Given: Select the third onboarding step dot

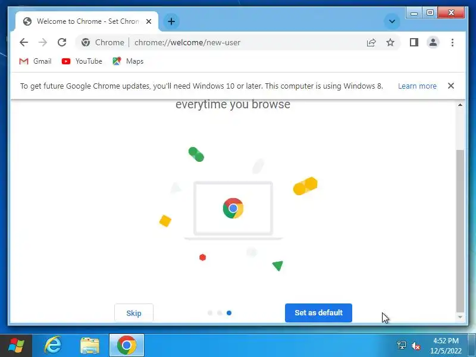Looking at the screenshot, I should pyautogui.click(x=229, y=313).
